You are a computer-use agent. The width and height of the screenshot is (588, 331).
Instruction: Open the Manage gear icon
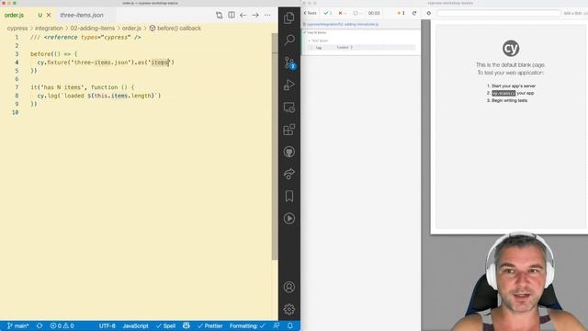[x=288, y=309]
